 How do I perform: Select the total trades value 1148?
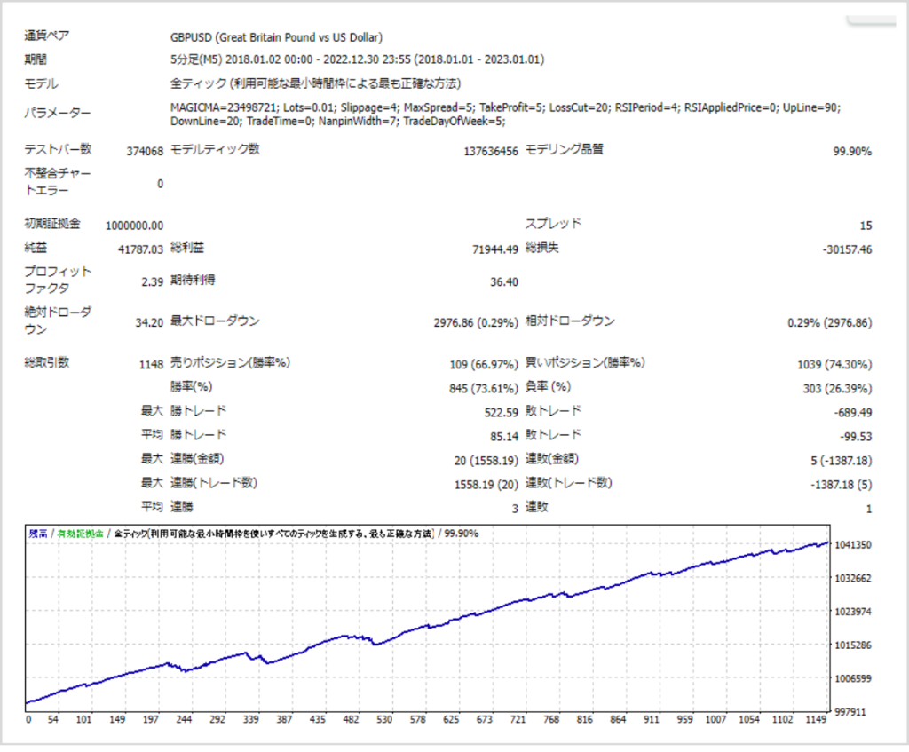[x=152, y=362]
